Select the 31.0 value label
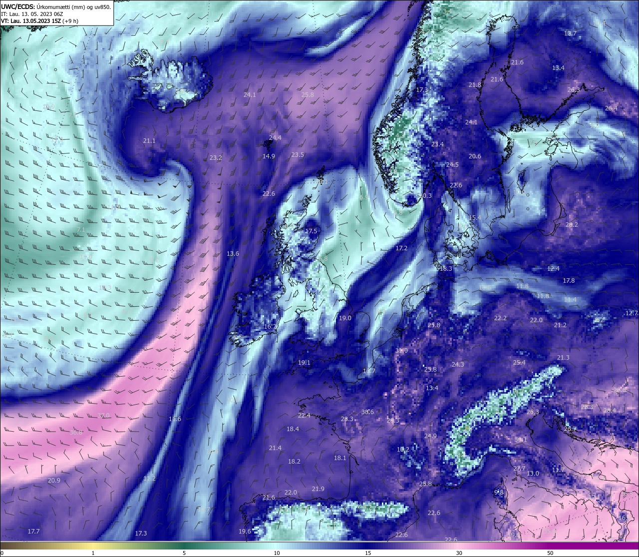Image resolution: width=639 pixels, height=557 pixels. click(401, 350)
